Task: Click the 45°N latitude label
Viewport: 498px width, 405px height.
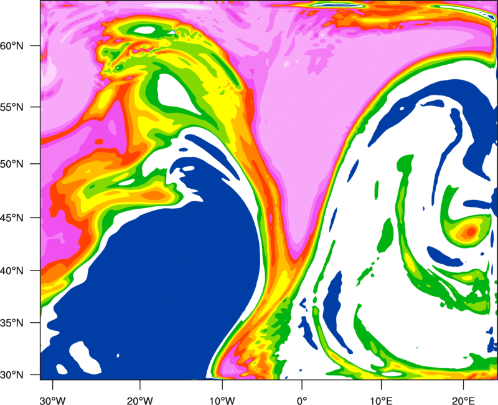Action: coord(12,217)
